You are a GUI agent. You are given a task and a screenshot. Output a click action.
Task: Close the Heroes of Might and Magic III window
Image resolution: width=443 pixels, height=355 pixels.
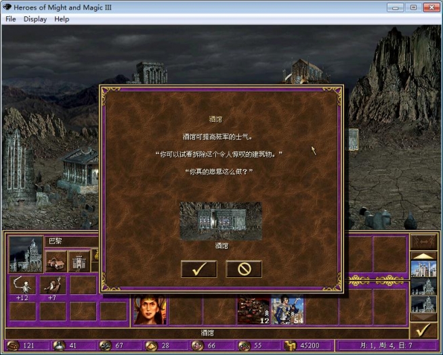tap(431, 7)
